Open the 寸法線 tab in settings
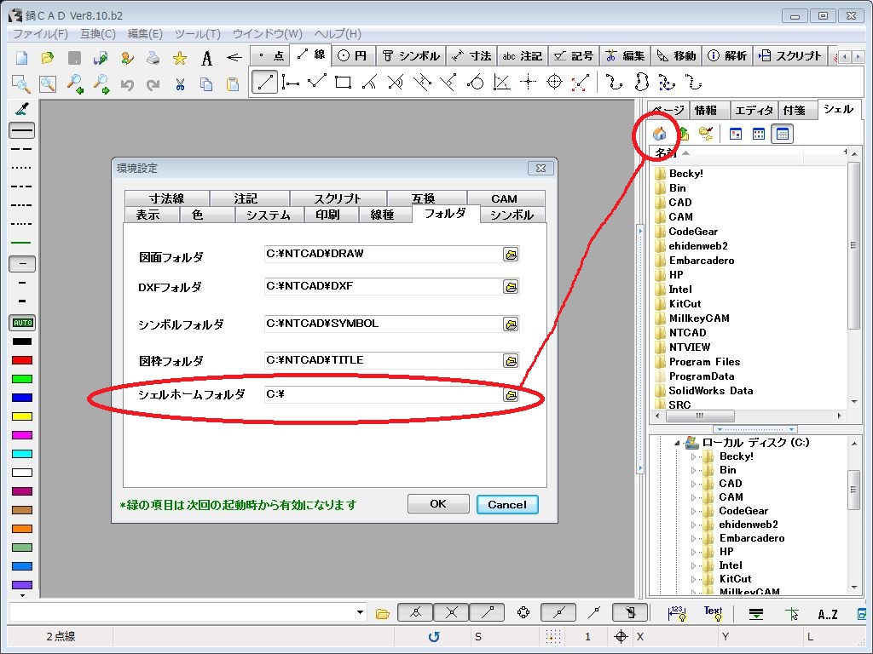873x654 pixels. coord(166,198)
